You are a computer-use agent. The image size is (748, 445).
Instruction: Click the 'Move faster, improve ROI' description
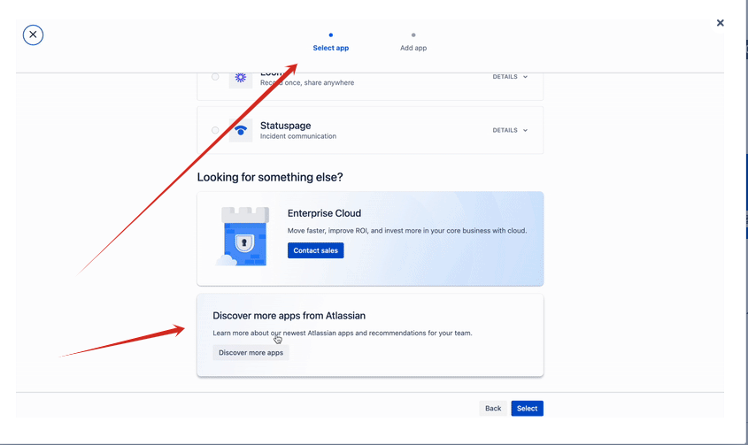(407, 230)
